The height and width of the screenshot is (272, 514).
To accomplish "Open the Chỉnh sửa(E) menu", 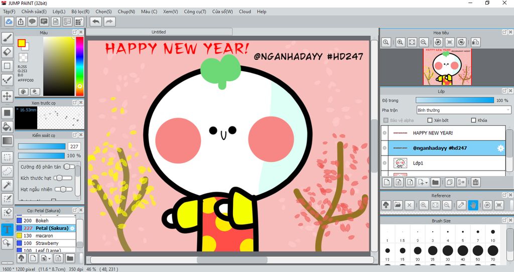I will pyautogui.click(x=34, y=12).
